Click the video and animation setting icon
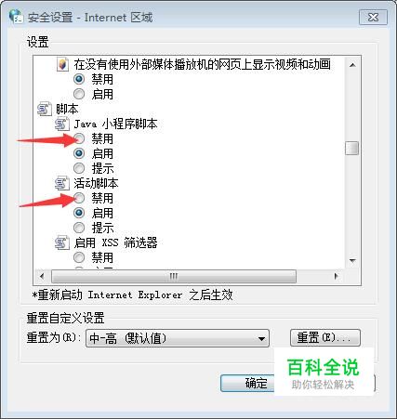 62,64
